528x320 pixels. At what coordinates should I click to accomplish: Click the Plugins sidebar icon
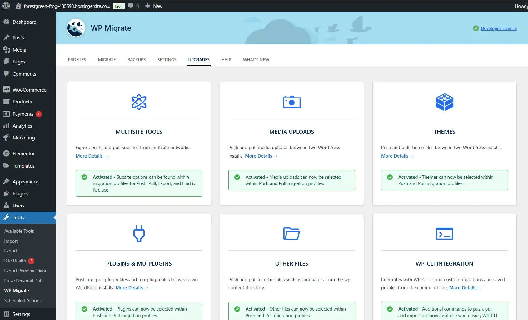point(6,193)
